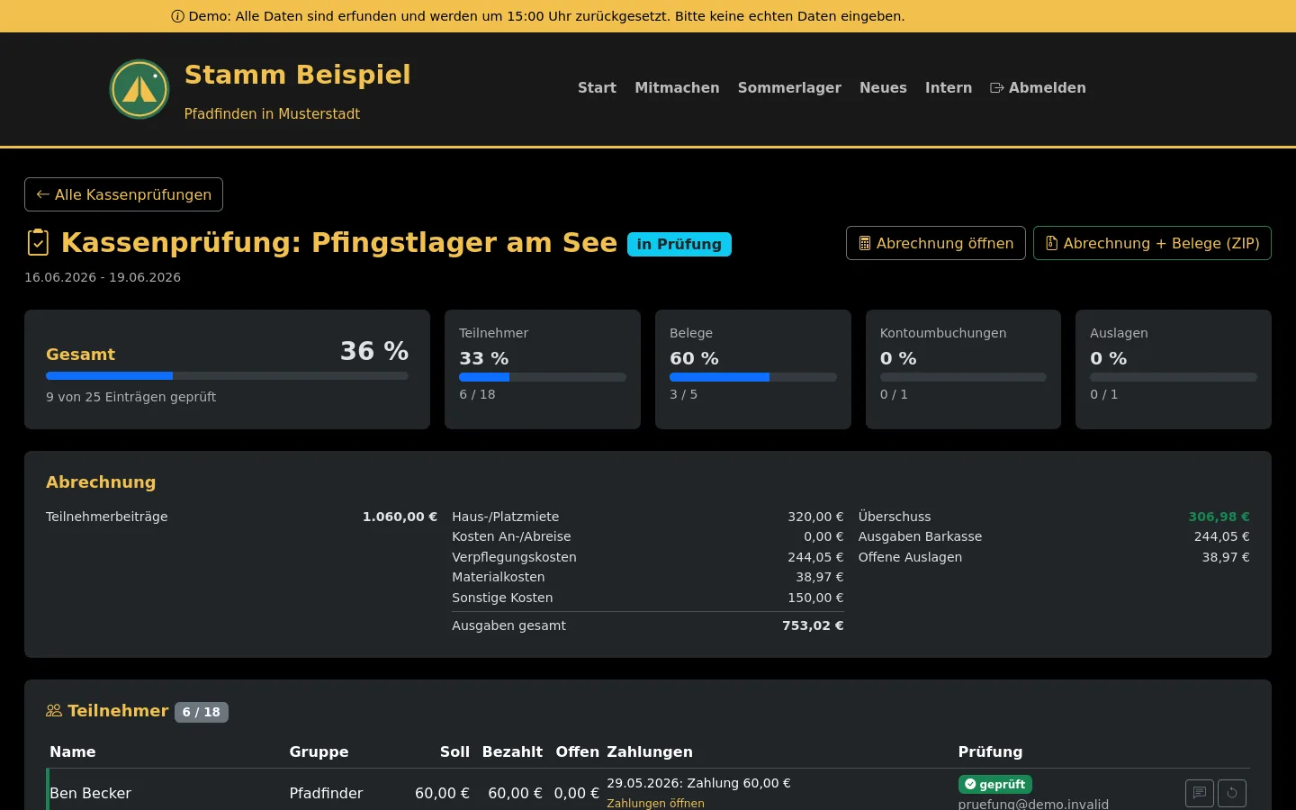Screen dimensions: 1296x810
Task: Click the 'Bezahlt' column header
Action: coord(512,751)
